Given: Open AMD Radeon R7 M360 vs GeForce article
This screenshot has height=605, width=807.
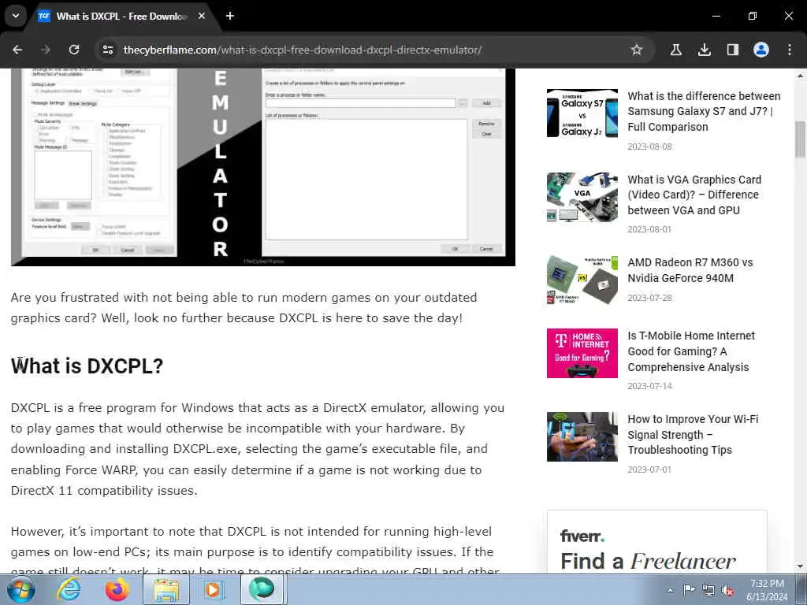Looking at the screenshot, I should click(x=690, y=270).
